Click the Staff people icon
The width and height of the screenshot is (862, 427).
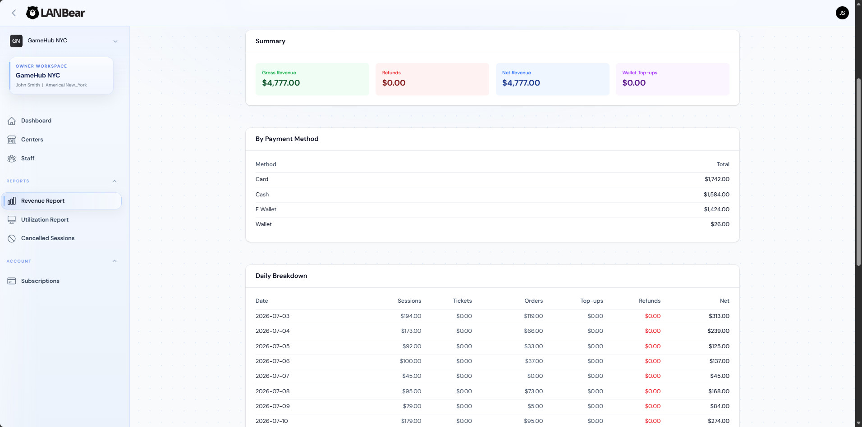[12, 159]
